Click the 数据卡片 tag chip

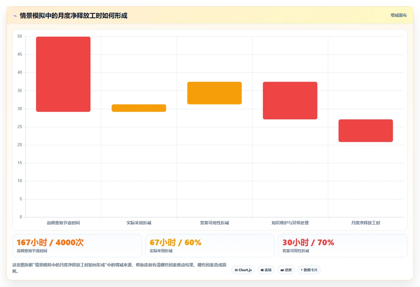pyautogui.click(x=309, y=270)
